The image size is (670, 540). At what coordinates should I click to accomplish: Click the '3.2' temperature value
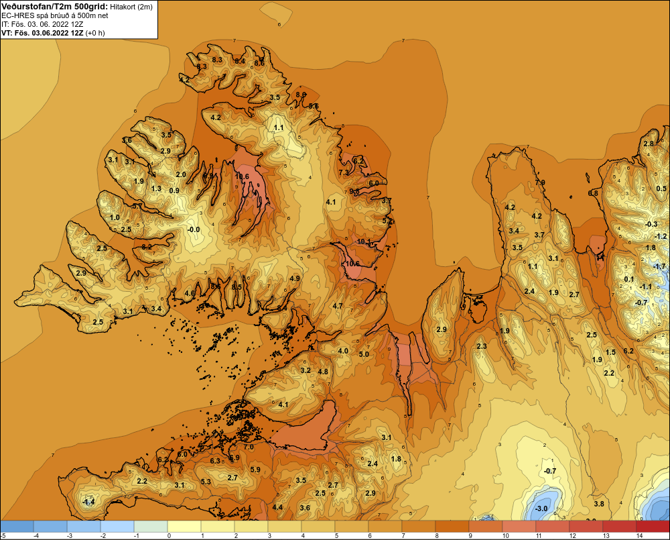(306, 370)
